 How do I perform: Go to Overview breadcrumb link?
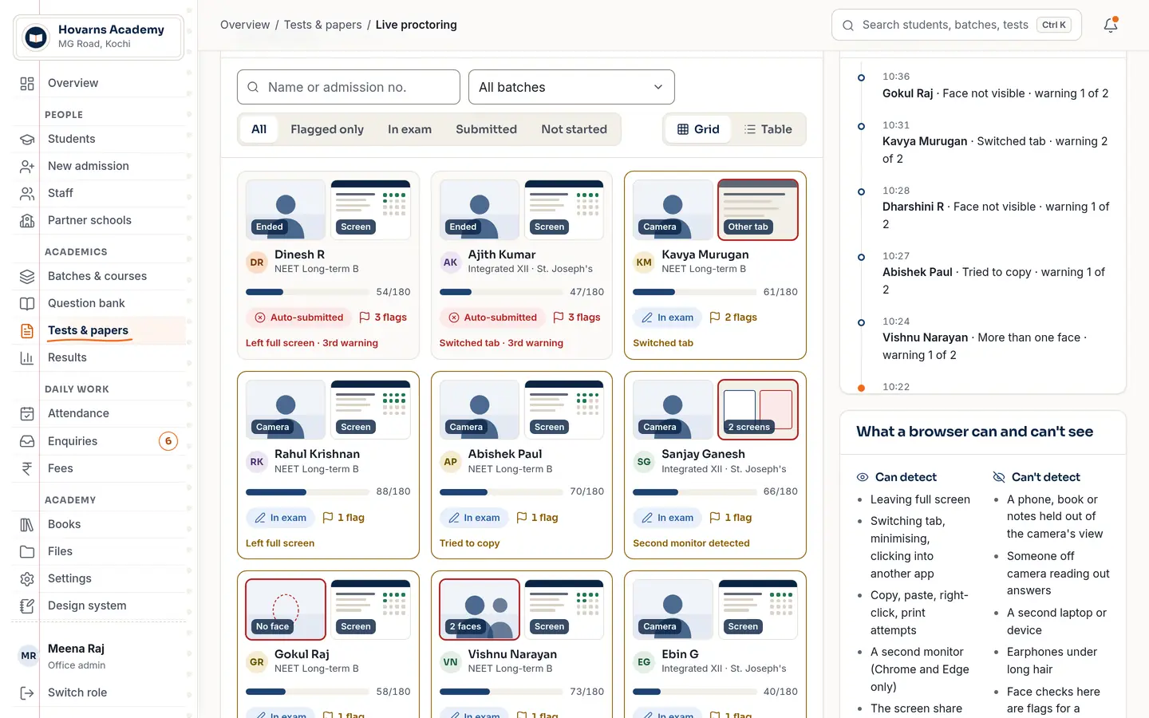pyautogui.click(x=245, y=25)
